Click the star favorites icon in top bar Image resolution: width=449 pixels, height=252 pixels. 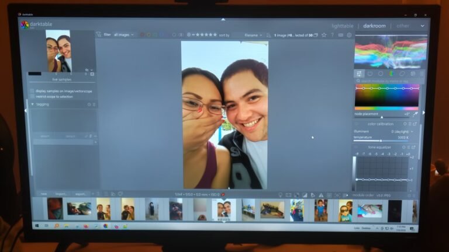point(324,35)
